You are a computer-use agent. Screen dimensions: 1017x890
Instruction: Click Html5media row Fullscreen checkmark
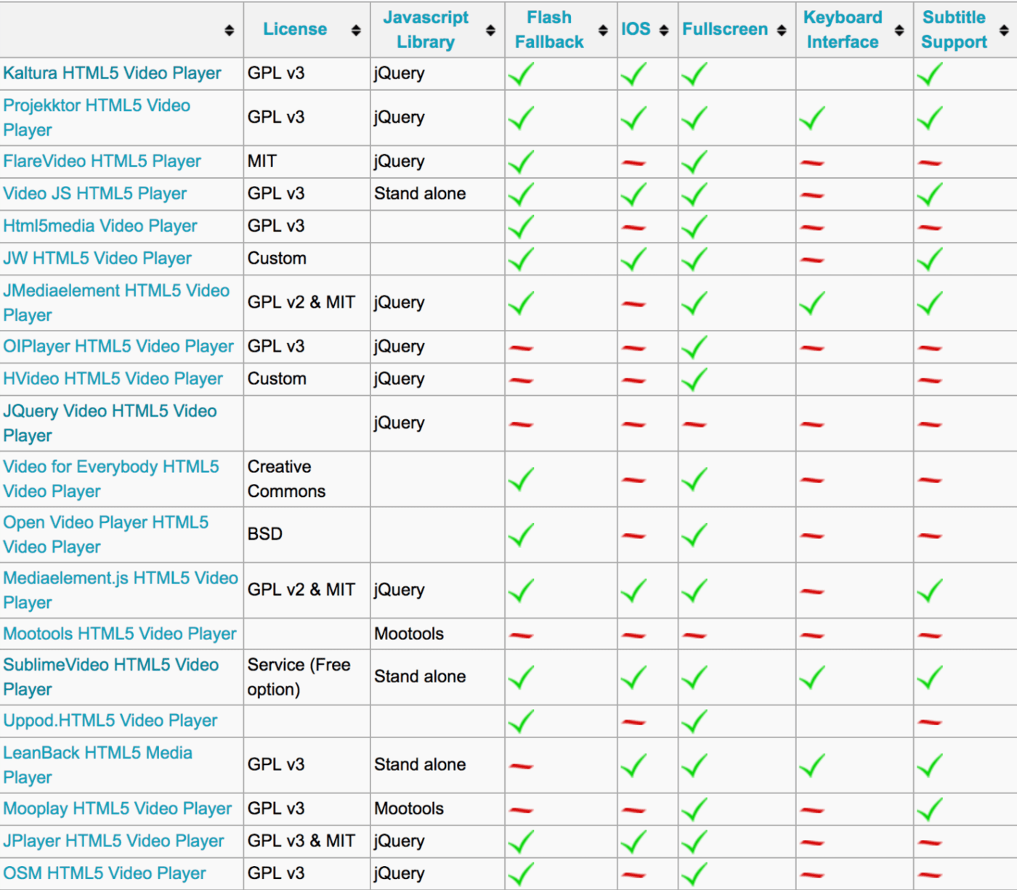coord(694,227)
